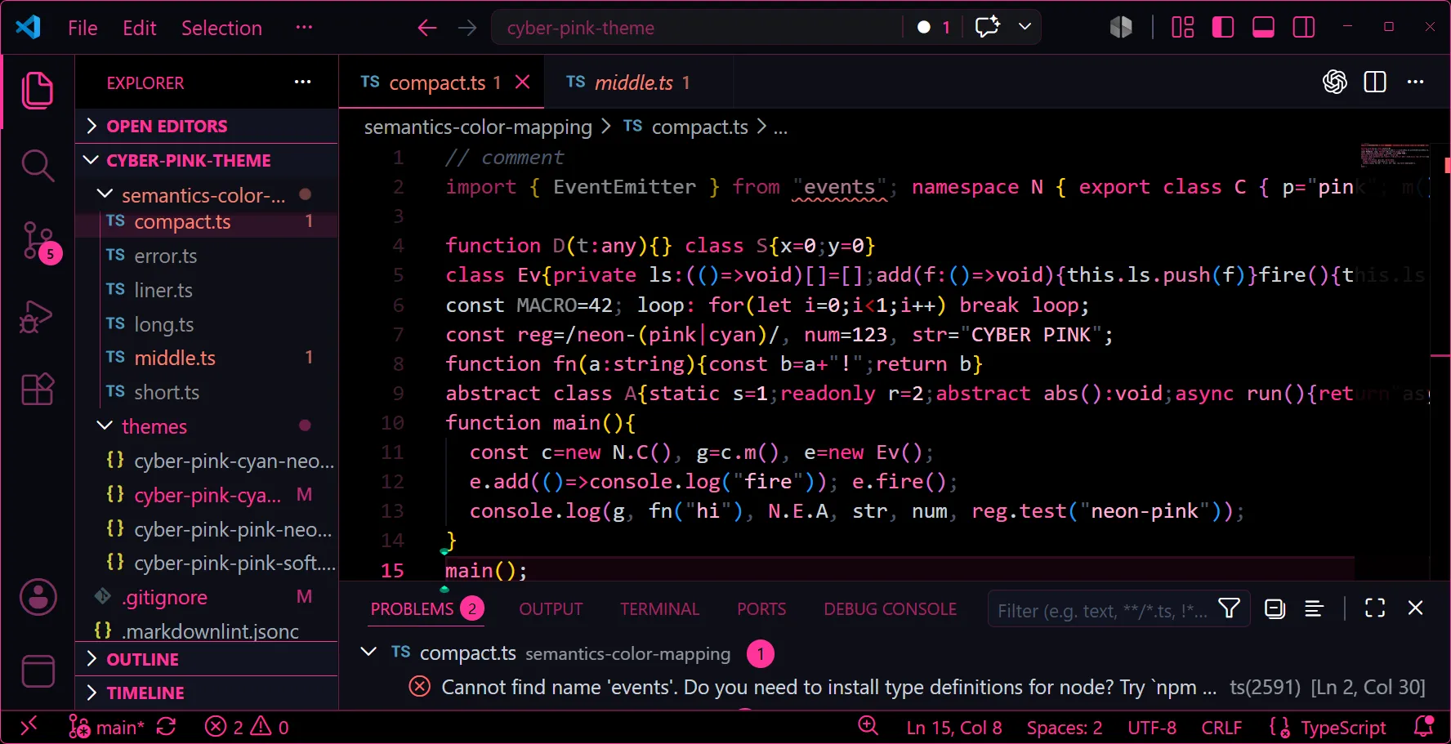The image size is (1451, 744).
Task: Open the .markdownlint.jsonc file
Action: pyautogui.click(x=207, y=631)
